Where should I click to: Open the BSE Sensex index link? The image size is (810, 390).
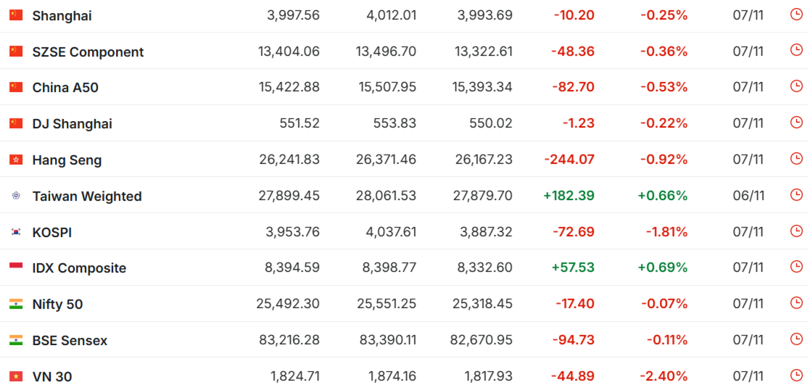coord(70,340)
